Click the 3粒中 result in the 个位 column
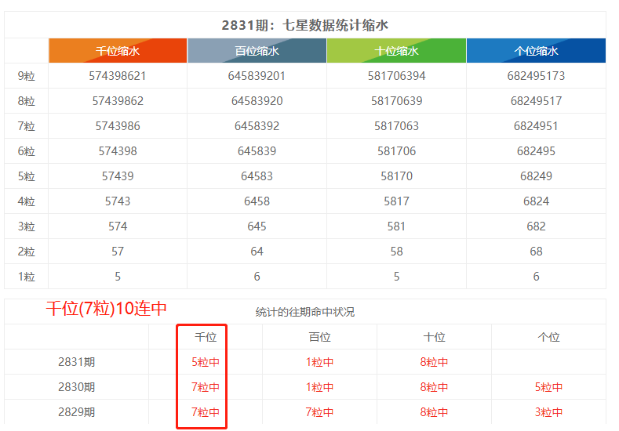This screenshot has height=431, width=619. [548, 412]
